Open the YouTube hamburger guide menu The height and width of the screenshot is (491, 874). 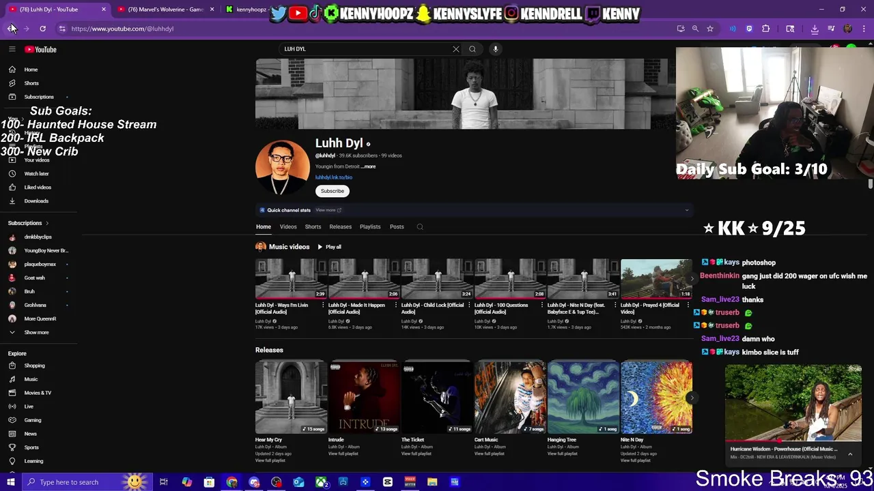click(12, 49)
